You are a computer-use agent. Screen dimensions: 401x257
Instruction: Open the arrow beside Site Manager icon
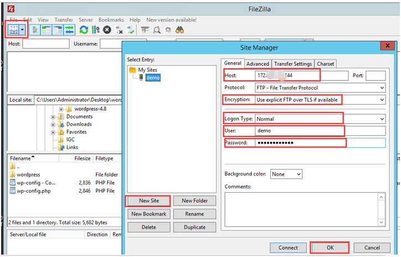(x=23, y=30)
